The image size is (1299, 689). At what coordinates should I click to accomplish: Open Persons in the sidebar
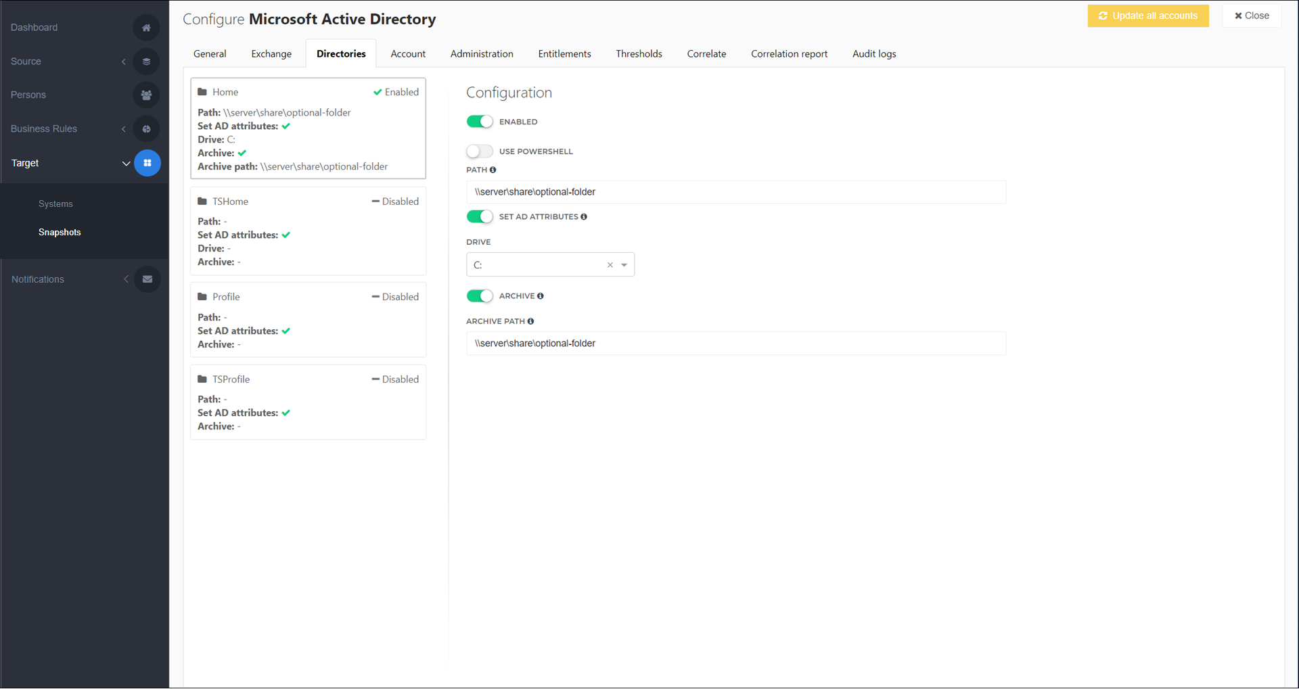28,95
